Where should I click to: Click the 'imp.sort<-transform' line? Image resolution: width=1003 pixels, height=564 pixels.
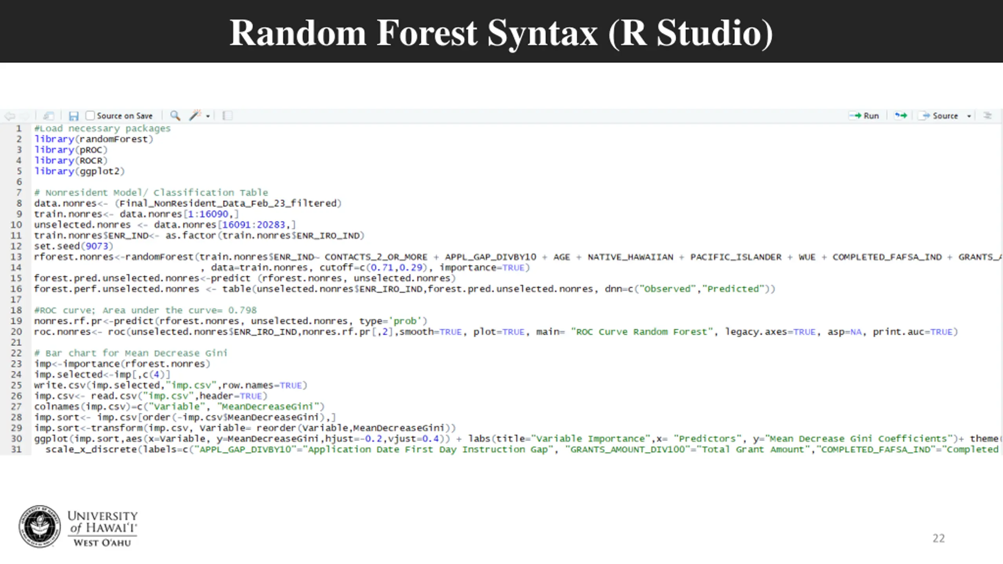click(x=245, y=428)
